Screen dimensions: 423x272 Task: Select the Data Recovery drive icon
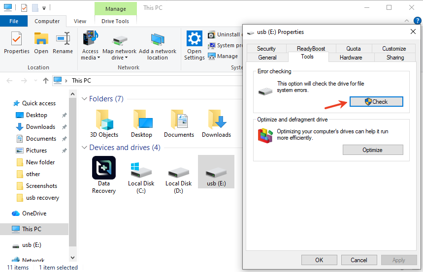(104, 175)
